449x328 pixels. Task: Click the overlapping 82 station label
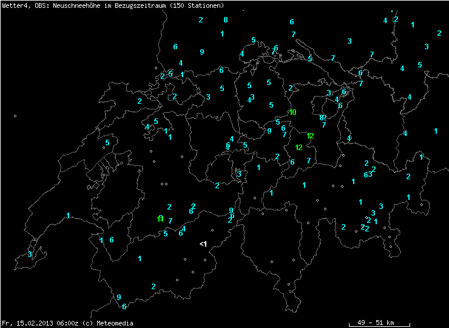323,117
